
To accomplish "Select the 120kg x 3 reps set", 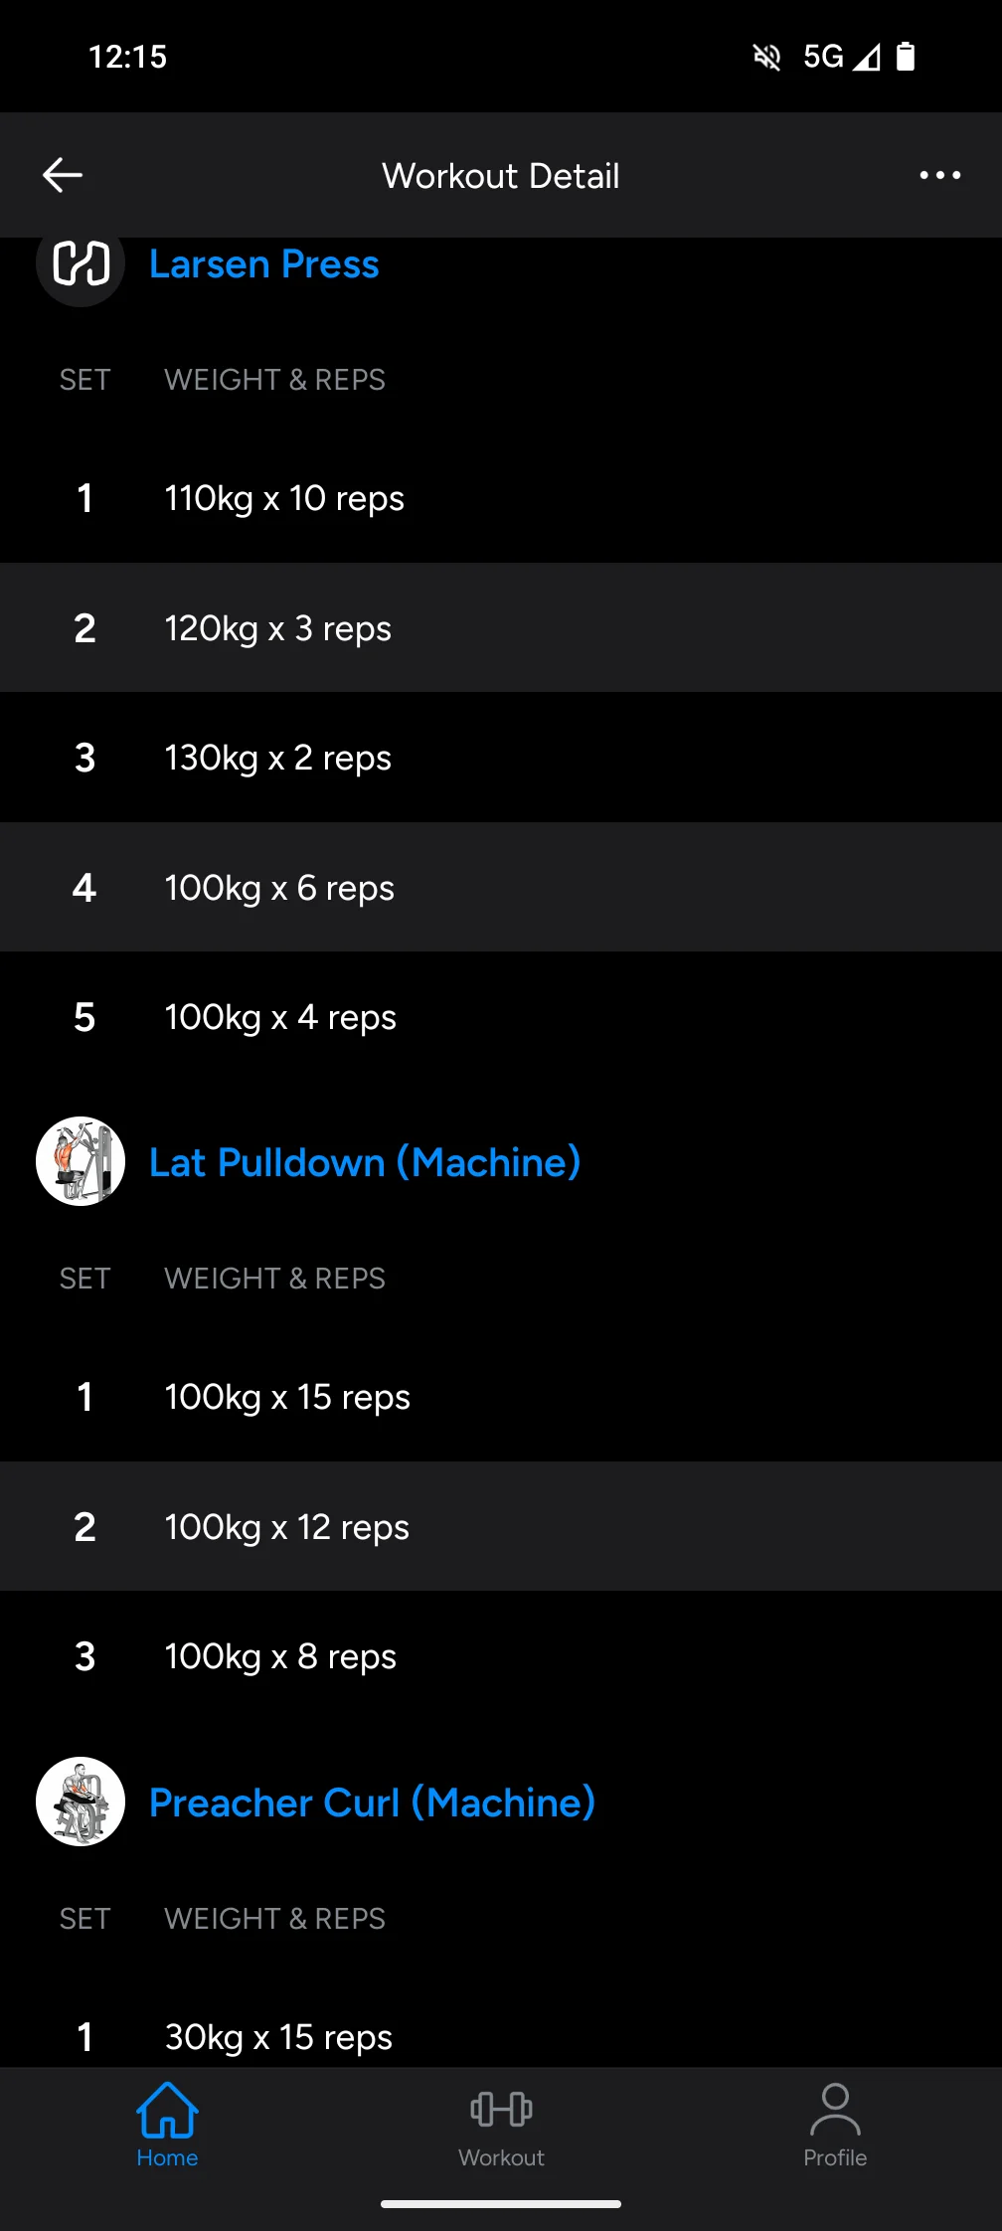I will tap(278, 628).
